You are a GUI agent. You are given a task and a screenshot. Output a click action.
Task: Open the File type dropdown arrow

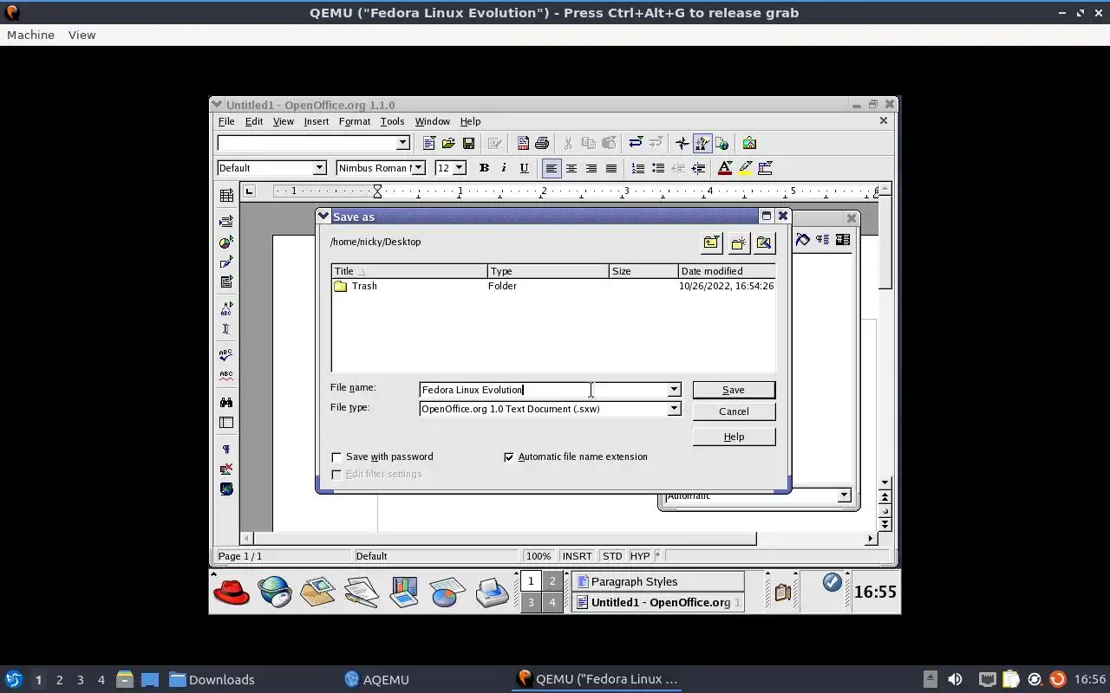(674, 409)
